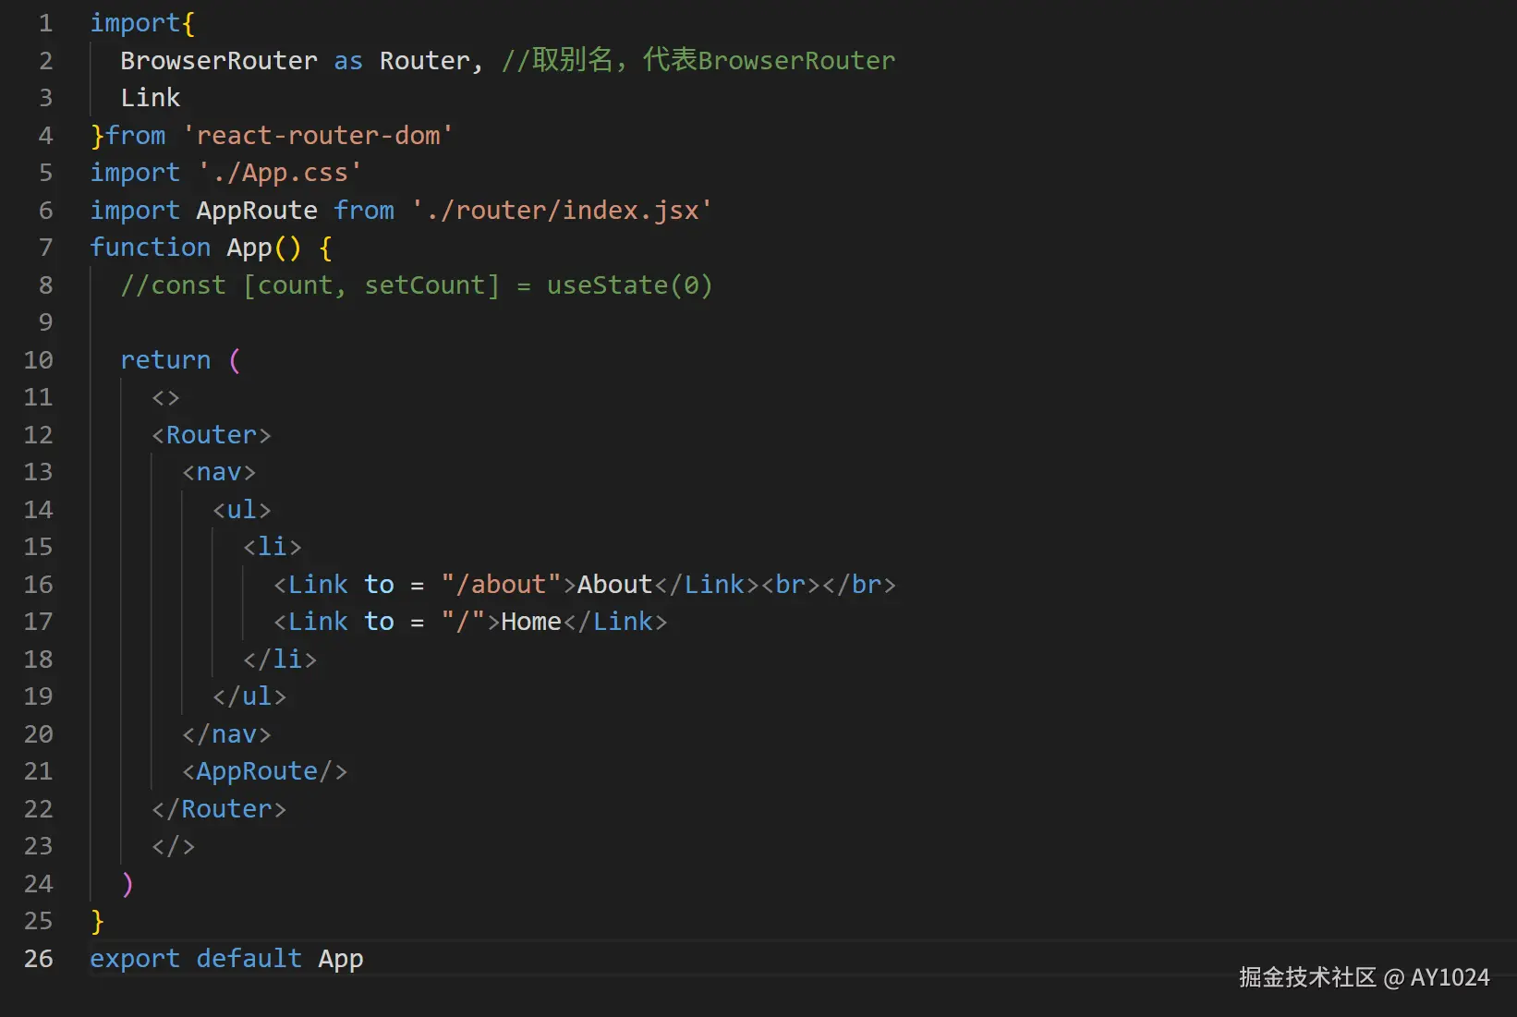Click line number 26 in the gutter
This screenshot has width=1517, height=1017.
pos(38,959)
